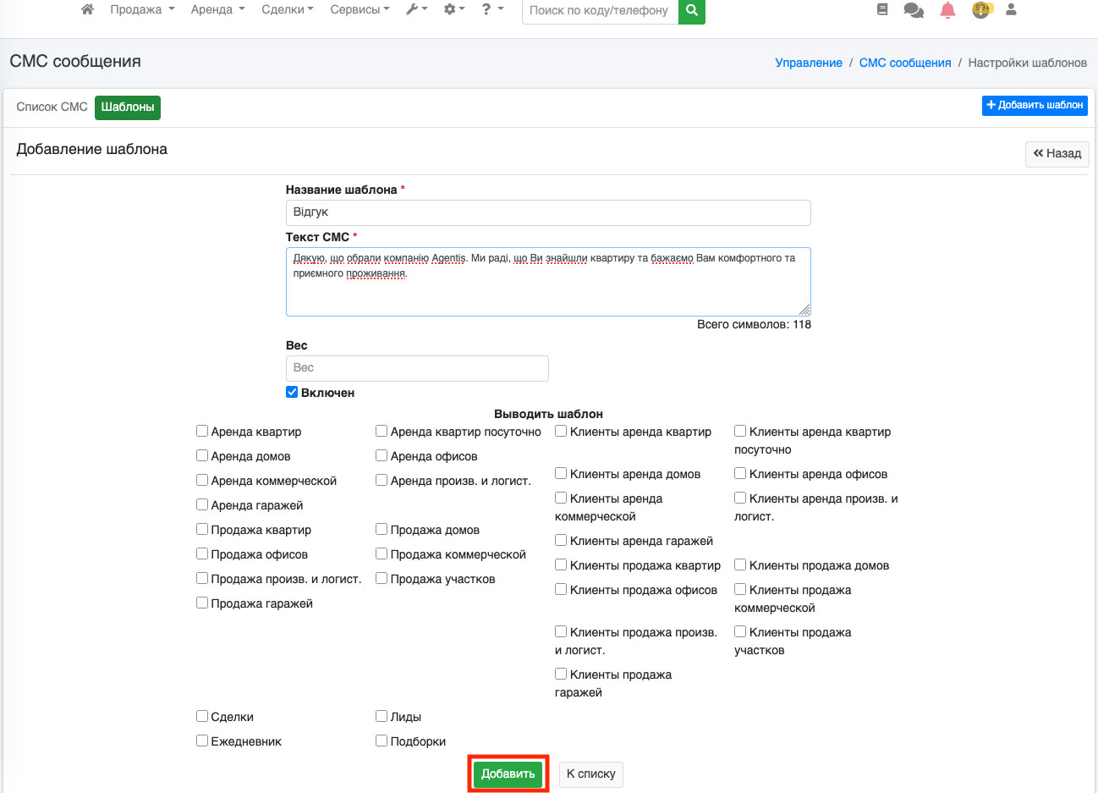Click the "Управление" breadcrumb link

pos(808,63)
